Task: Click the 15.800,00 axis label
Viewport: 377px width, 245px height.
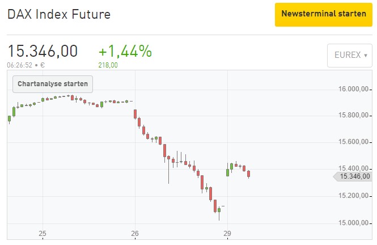Action: click(353, 115)
